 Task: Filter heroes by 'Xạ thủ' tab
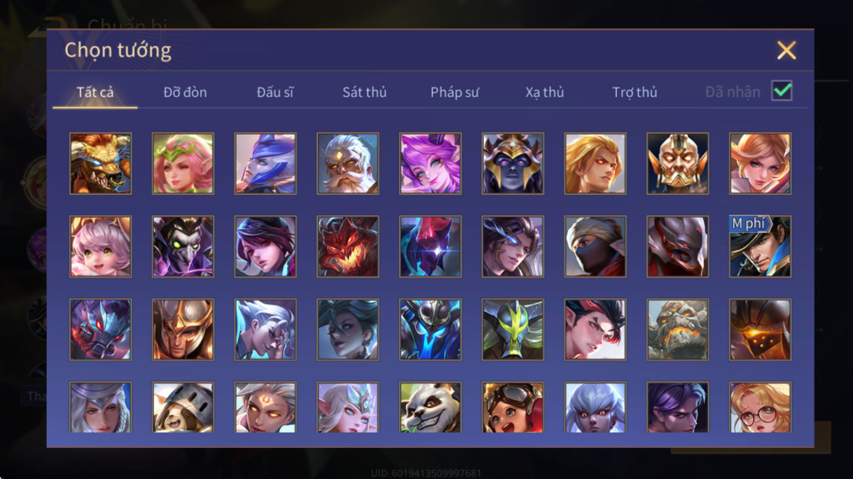tap(545, 92)
